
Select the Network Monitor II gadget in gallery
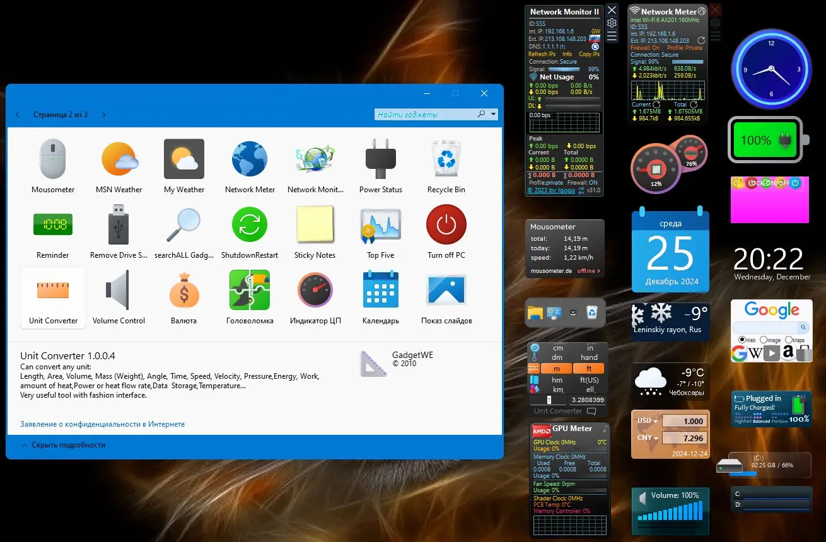(315, 159)
